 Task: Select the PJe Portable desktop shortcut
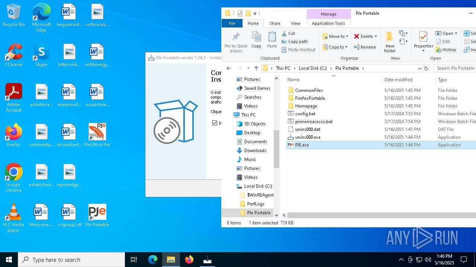[97, 215]
